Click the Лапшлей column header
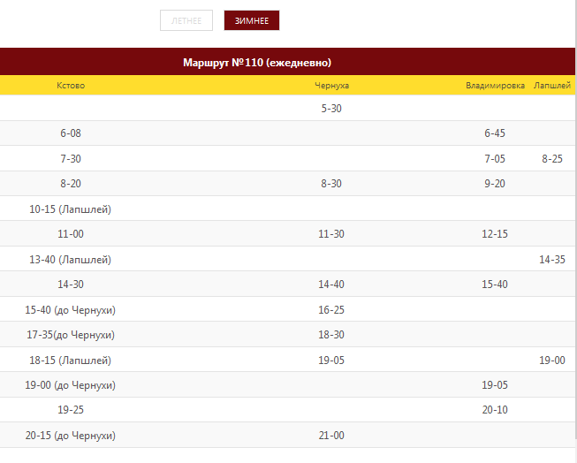Screen dimensions: 577x463 point(552,86)
